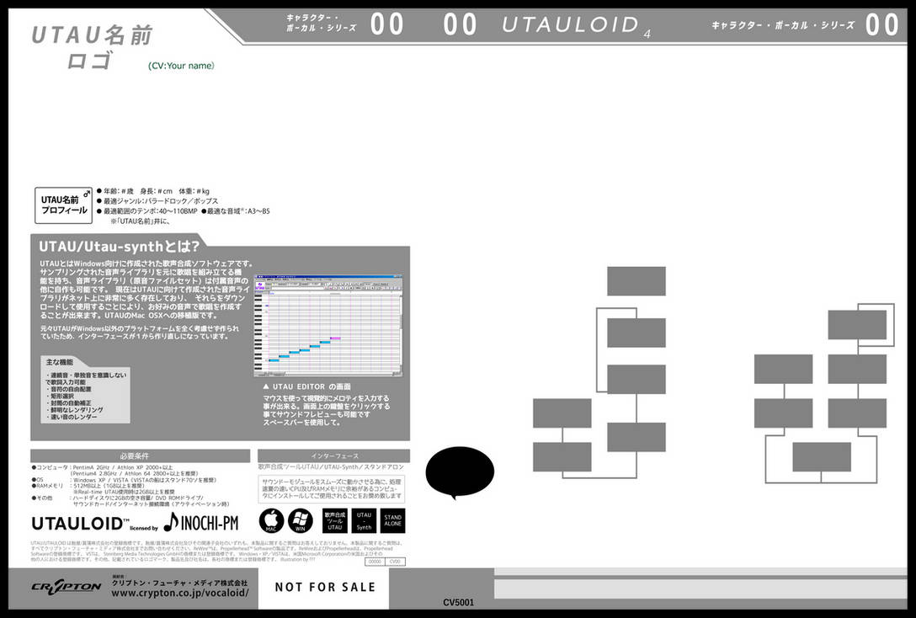
Task: Click the INOCHI-PM music note logo
Action: pyautogui.click(x=200, y=522)
